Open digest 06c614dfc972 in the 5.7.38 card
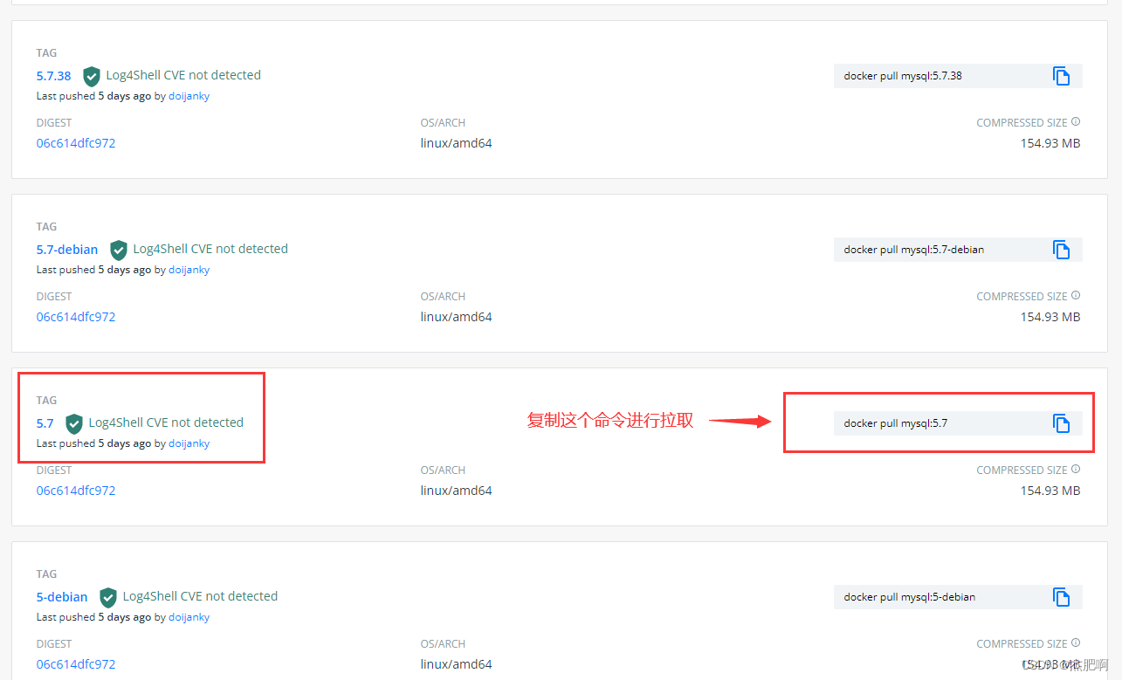The image size is (1122, 680). point(76,143)
